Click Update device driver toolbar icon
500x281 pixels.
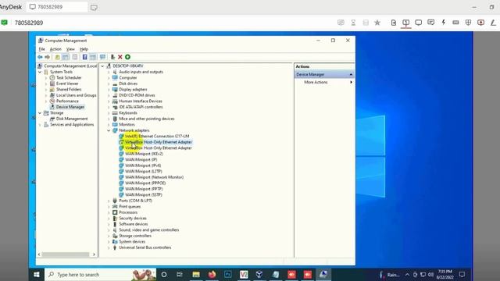(112, 57)
